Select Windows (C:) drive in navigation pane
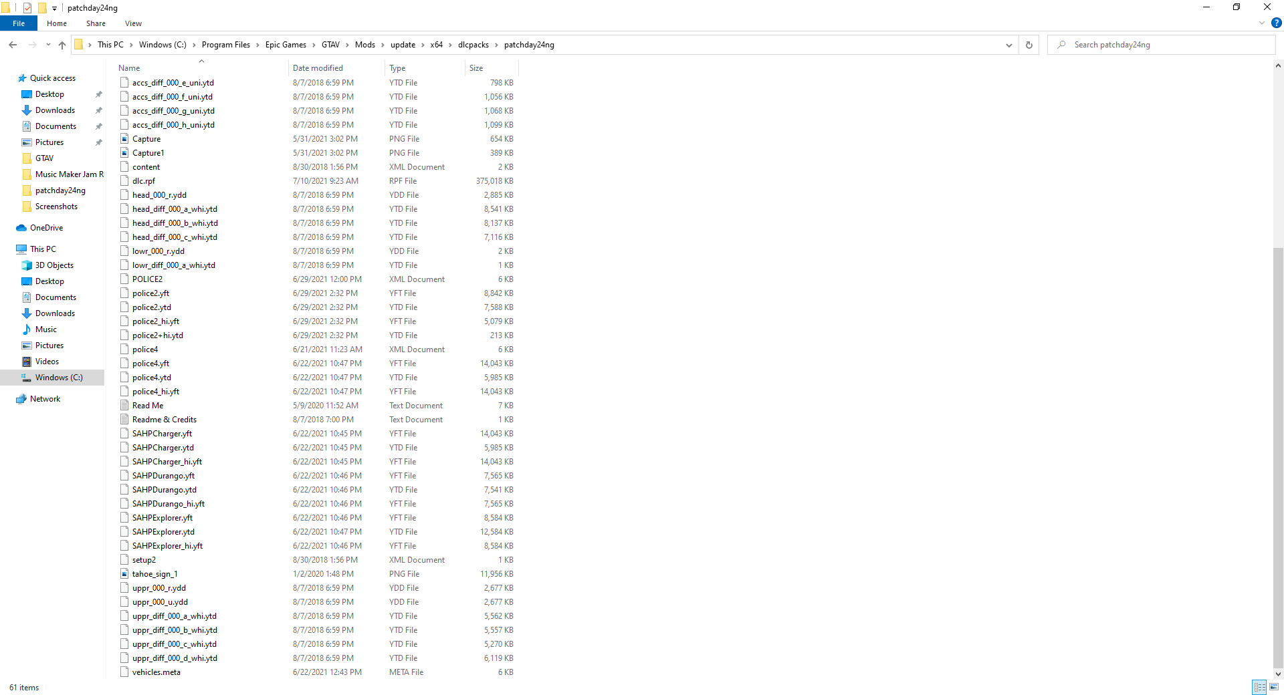Viewport: 1284px width, 695px height. coord(59,378)
